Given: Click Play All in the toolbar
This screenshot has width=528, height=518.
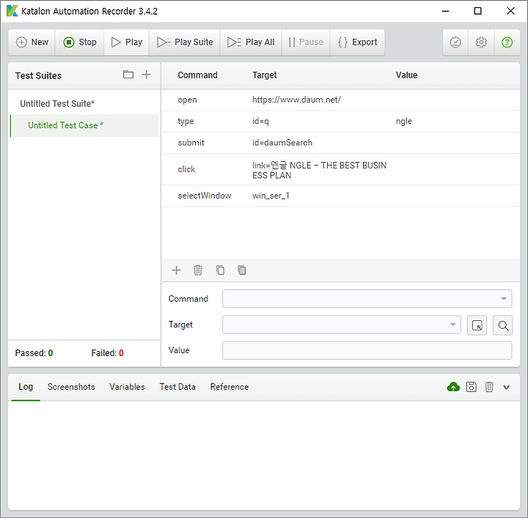Looking at the screenshot, I should click(251, 42).
